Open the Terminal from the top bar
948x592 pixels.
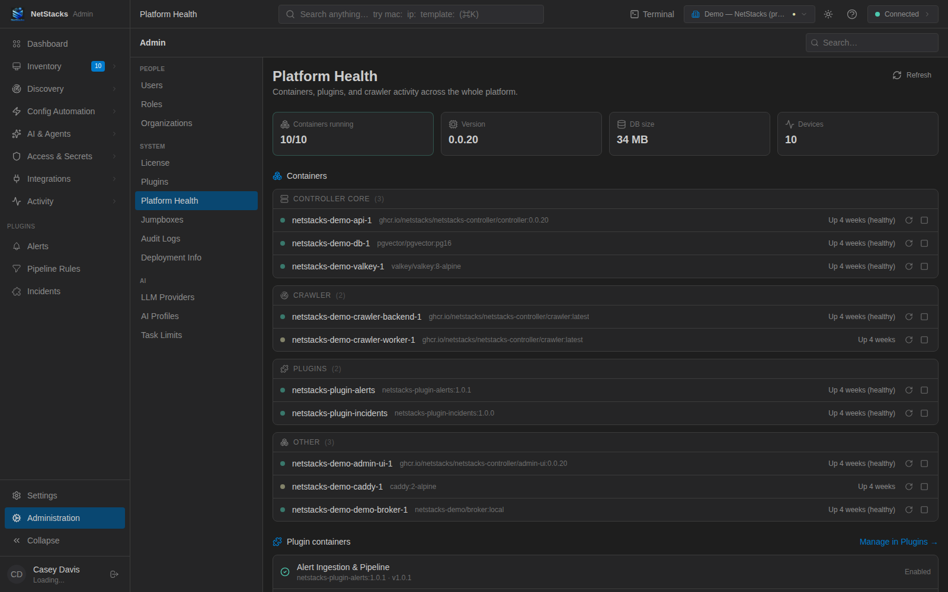pos(652,14)
